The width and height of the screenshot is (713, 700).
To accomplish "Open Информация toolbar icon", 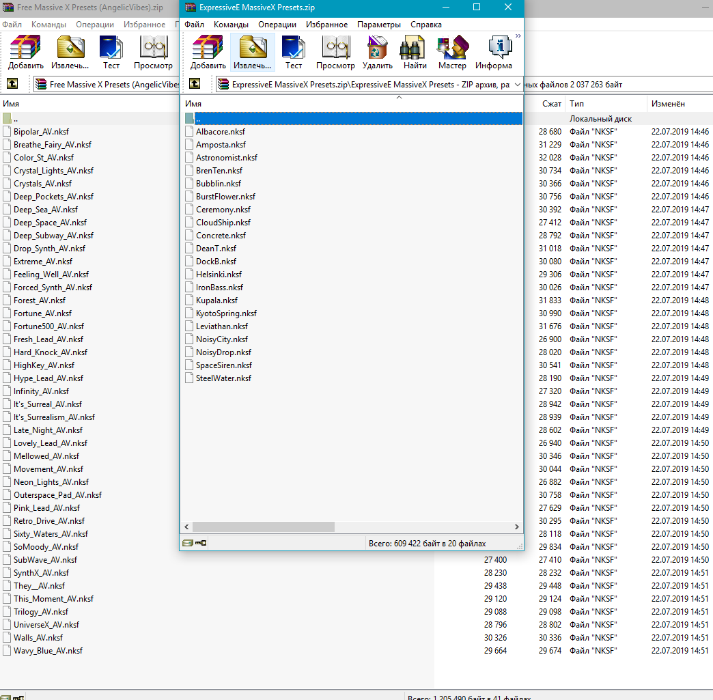I will 494,53.
